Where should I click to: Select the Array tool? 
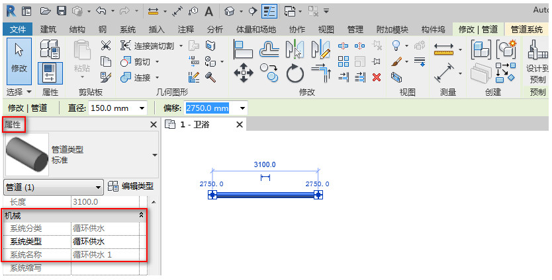344,62
